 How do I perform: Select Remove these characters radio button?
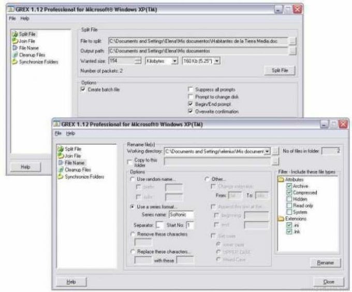pos(133,234)
